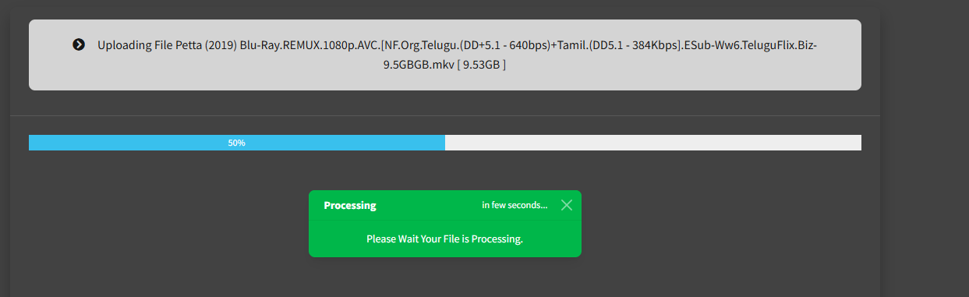The image size is (969, 297).
Task: Click the unfilled white portion of the progress bar
Action: tap(653, 143)
